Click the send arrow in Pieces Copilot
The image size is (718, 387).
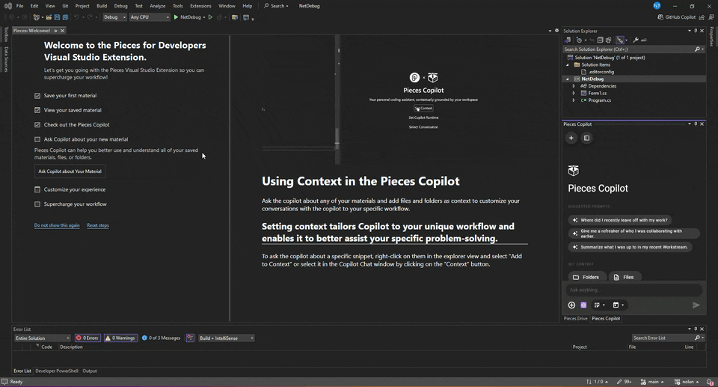tap(696, 305)
